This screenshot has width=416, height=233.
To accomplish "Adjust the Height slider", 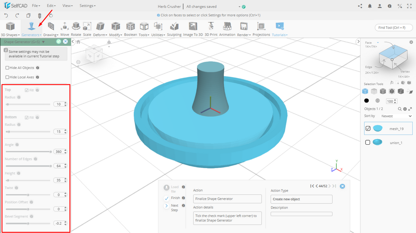I will (28, 180).
